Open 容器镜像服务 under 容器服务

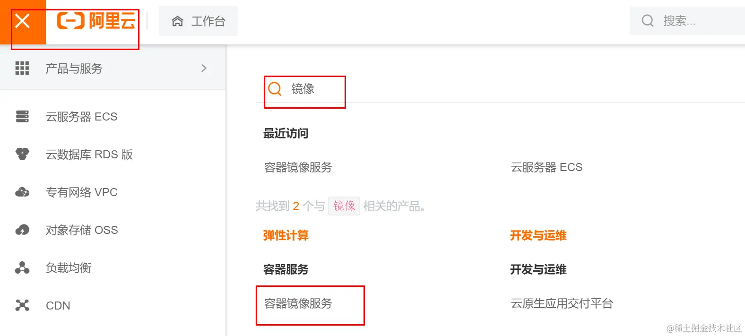298,303
